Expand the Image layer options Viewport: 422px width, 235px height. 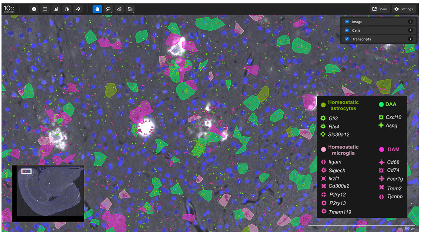[x=411, y=21]
